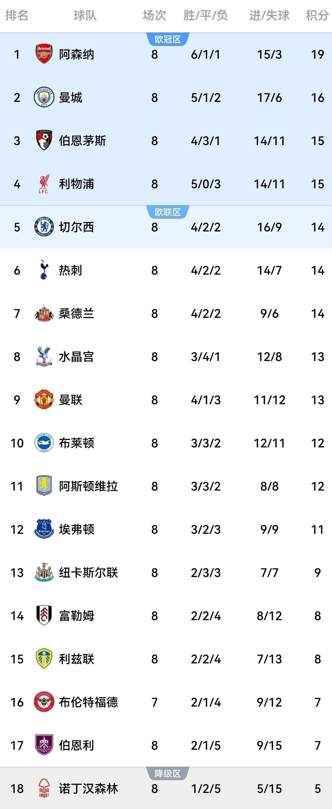
Task: Click the Manchester City crest
Action: click(x=44, y=97)
